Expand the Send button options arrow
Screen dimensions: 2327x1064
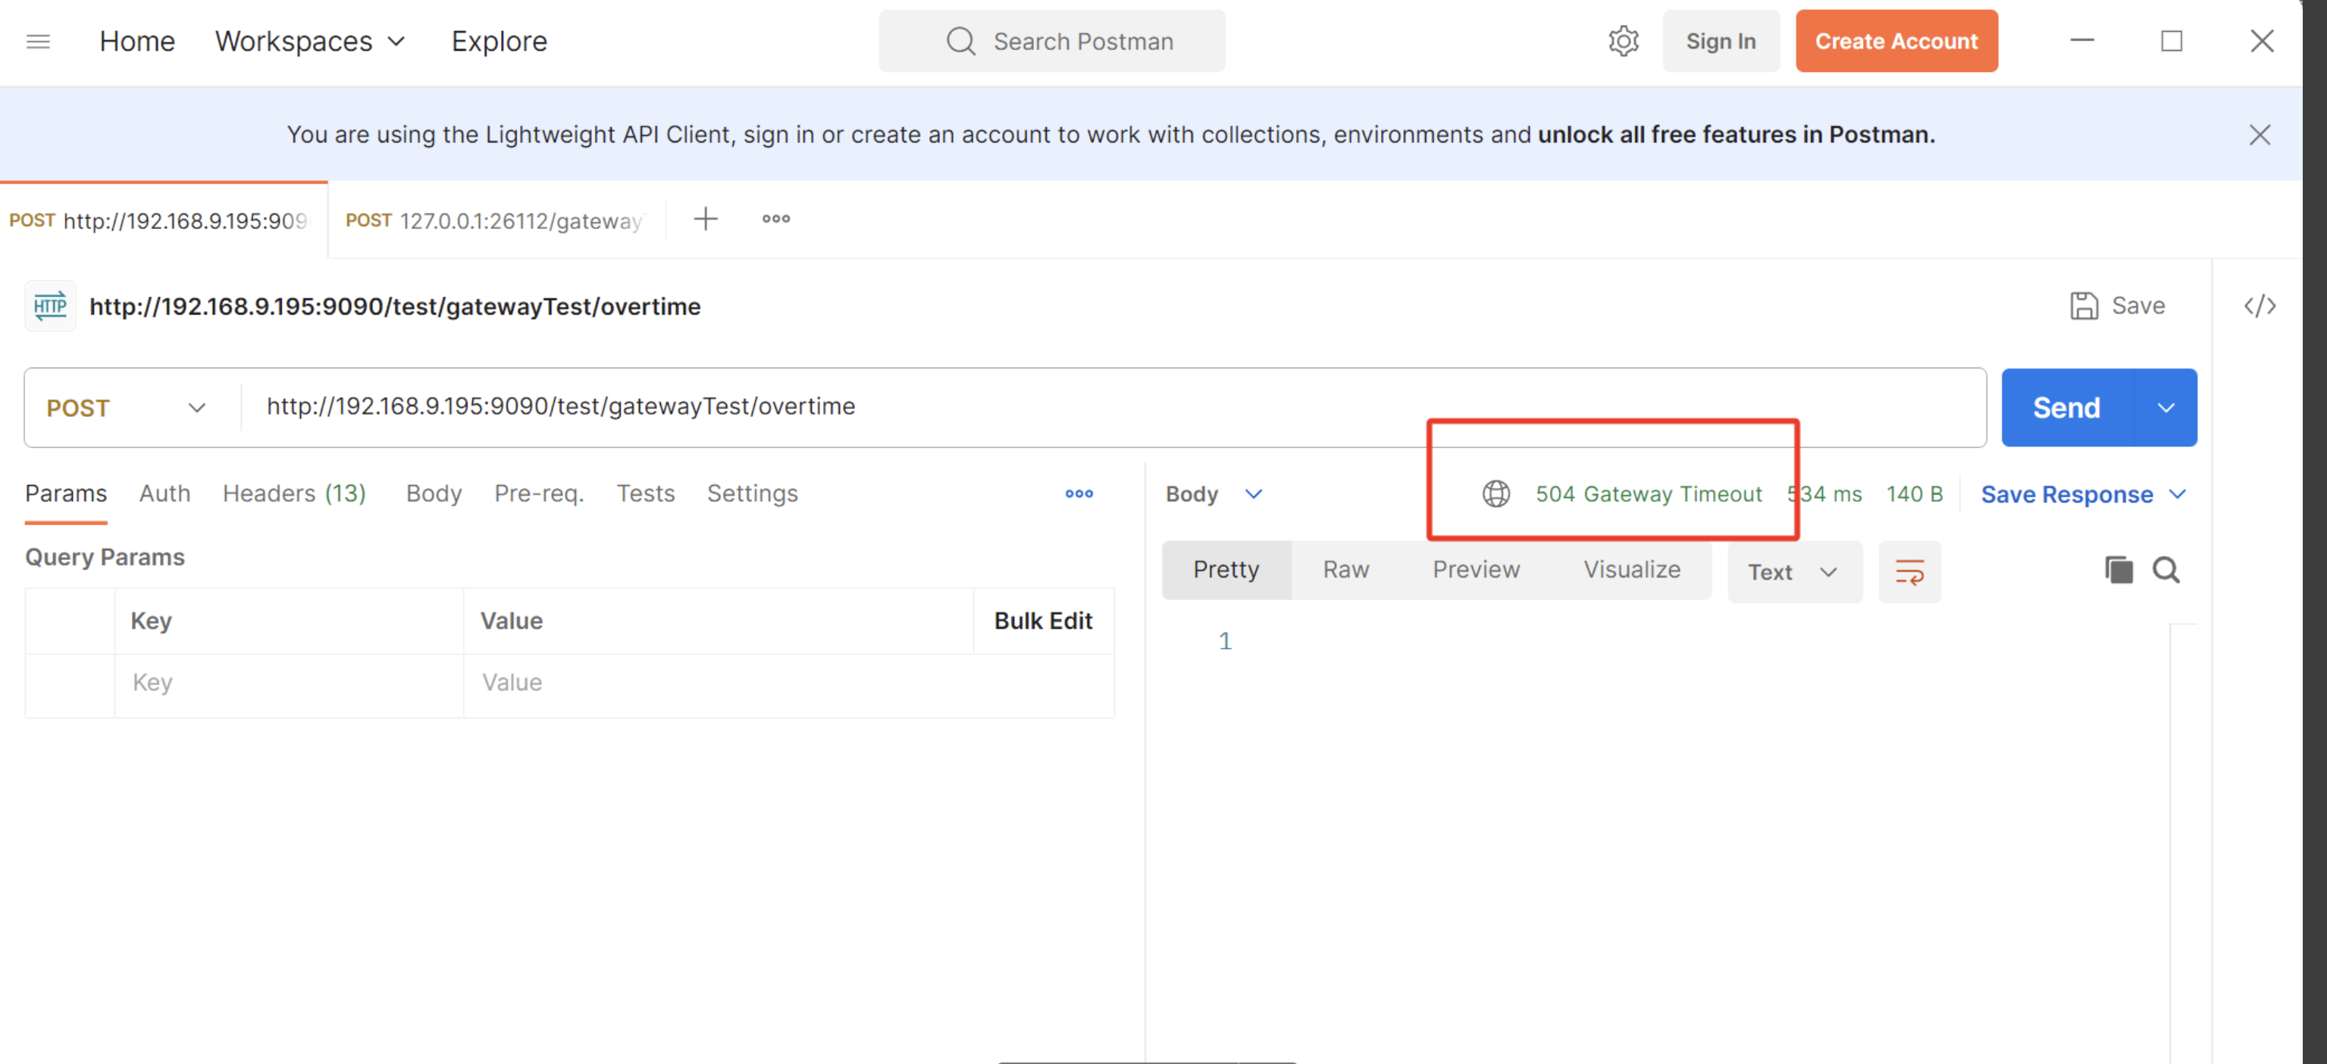(2166, 408)
